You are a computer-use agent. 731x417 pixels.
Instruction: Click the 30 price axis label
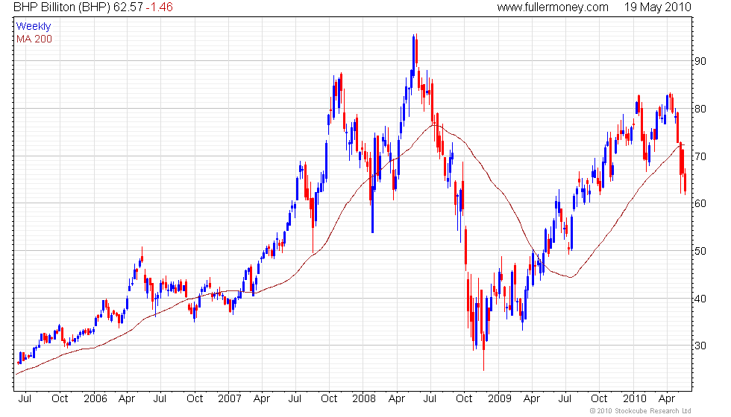click(x=700, y=346)
